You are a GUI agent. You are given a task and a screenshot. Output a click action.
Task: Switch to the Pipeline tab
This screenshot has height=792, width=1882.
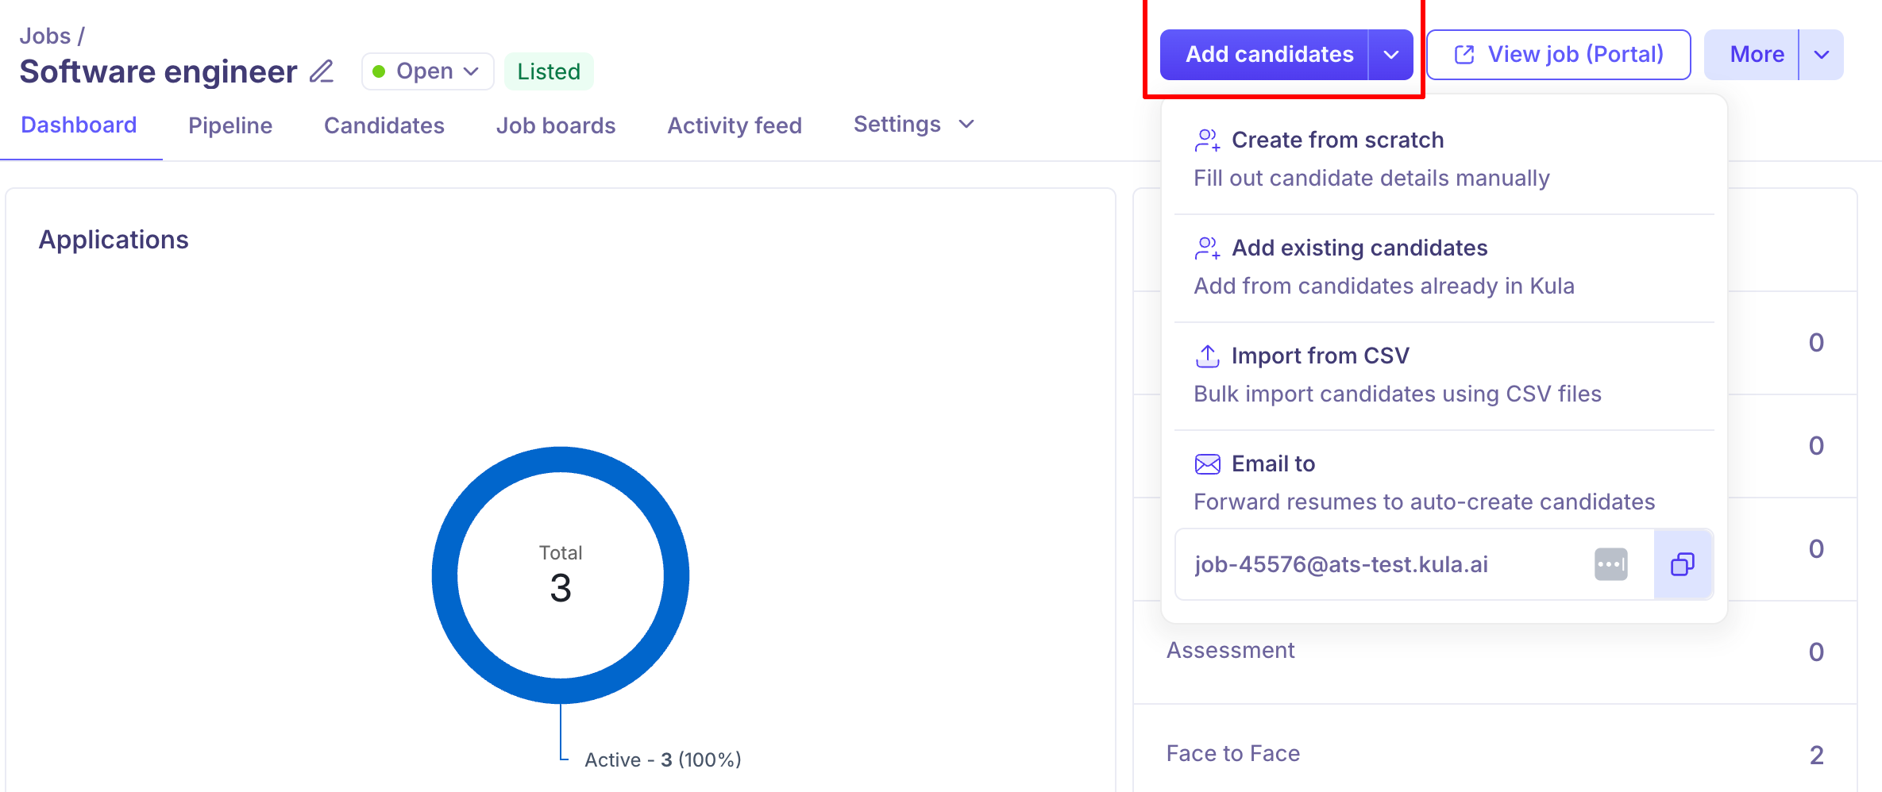click(x=230, y=125)
